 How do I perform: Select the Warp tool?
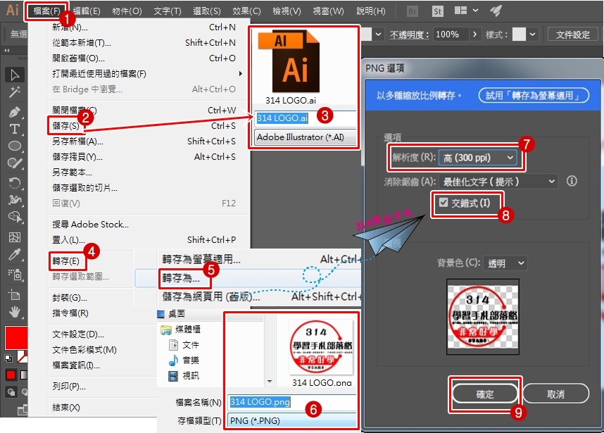coord(15,199)
